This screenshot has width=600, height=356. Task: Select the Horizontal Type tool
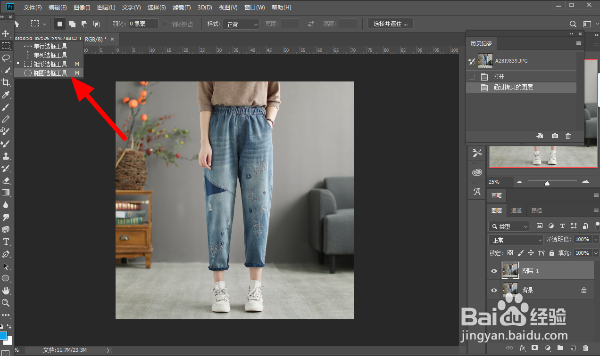click(x=6, y=242)
